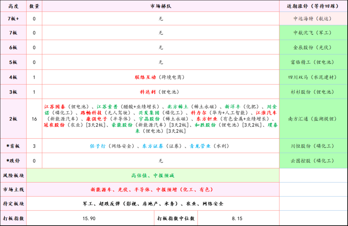Click the 军工、超跌反弹 pending sectors text

[153, 203]
